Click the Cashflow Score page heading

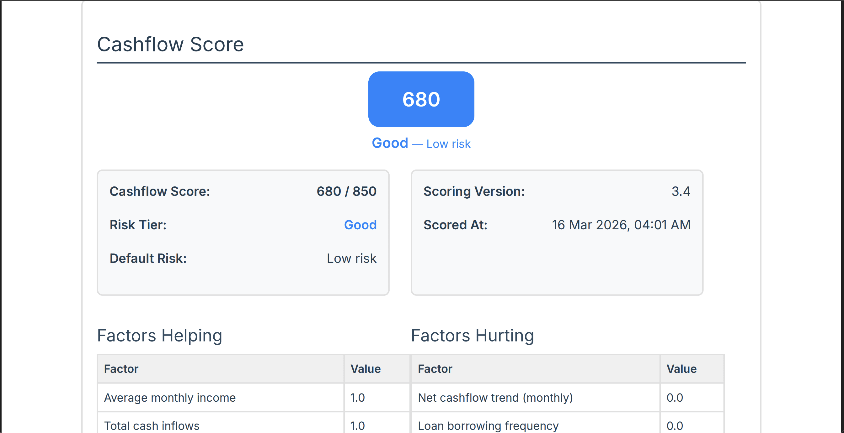pyautogui.click(x=170, y=44)
